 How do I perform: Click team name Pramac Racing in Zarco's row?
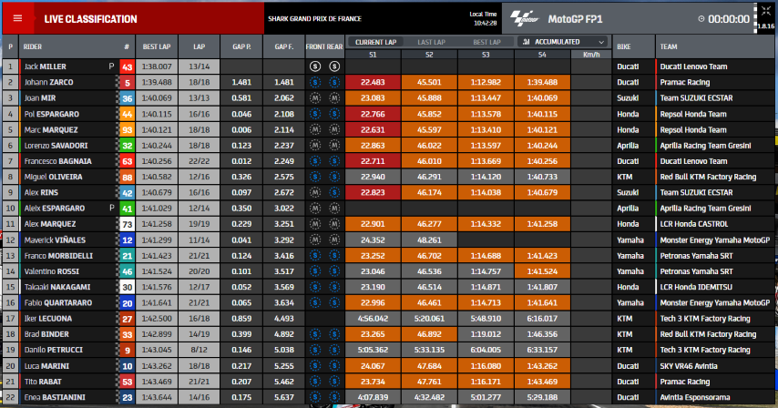[685, 82]
